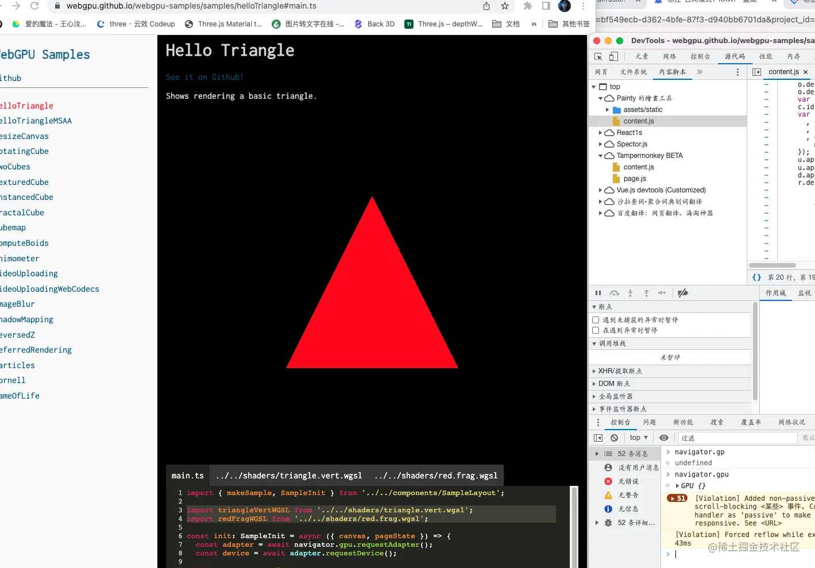Click the share icon in address bar

coord(486,6)
